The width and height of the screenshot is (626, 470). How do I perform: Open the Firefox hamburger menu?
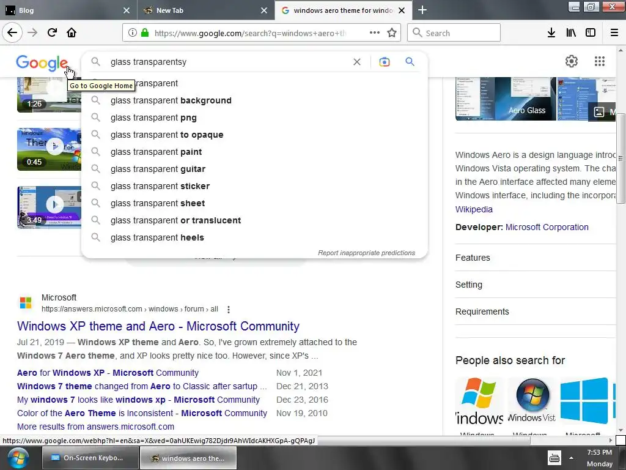(614, 33)
